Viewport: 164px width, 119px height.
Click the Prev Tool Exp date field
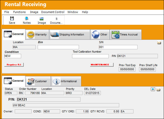[127, 69]
